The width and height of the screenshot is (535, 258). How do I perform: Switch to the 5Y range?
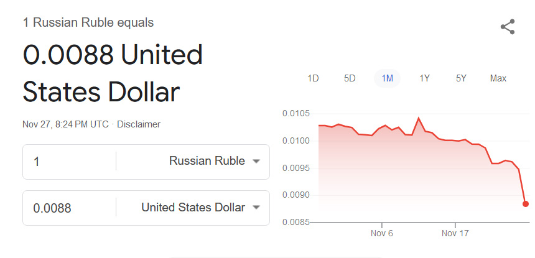tap(461, 78)
